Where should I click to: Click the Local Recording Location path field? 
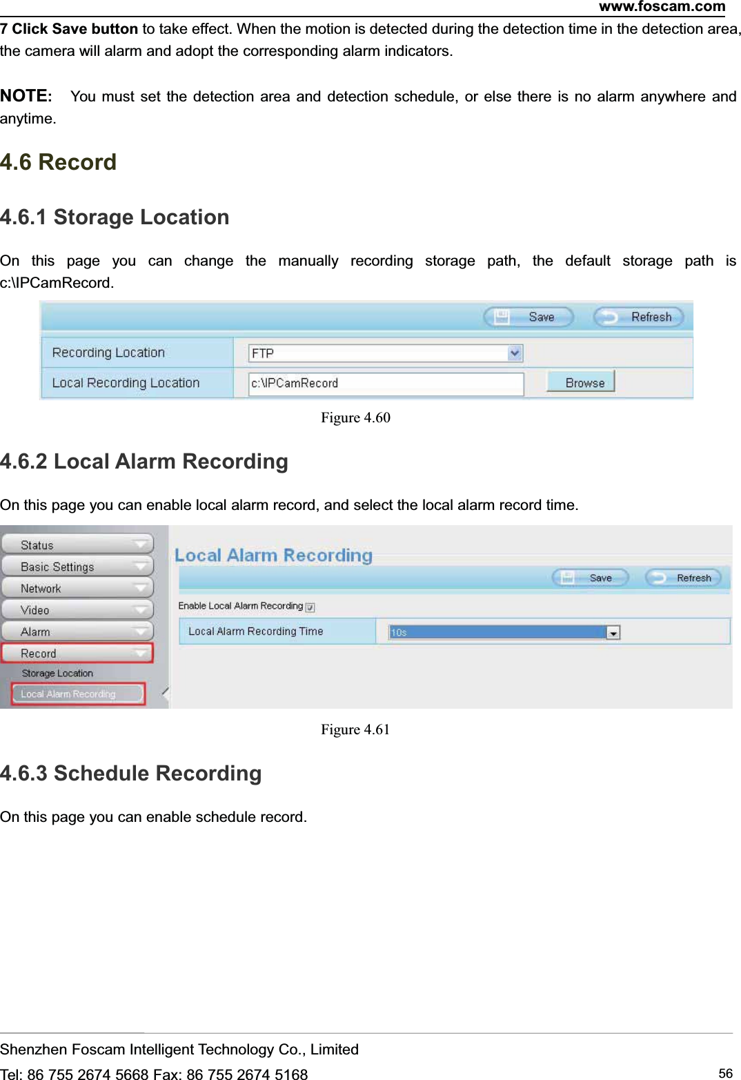[386, 383]
